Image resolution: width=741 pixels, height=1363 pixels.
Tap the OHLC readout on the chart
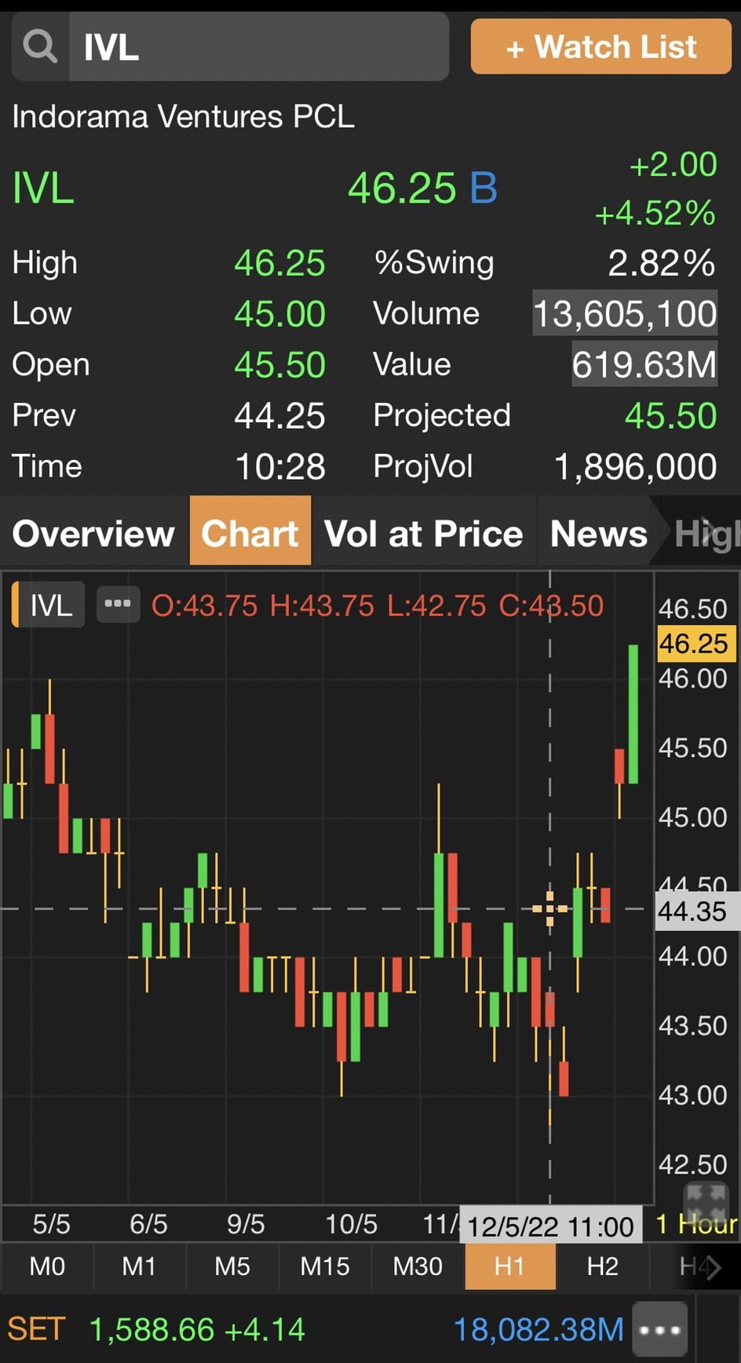pyautogui.click(x=377, y=605)
